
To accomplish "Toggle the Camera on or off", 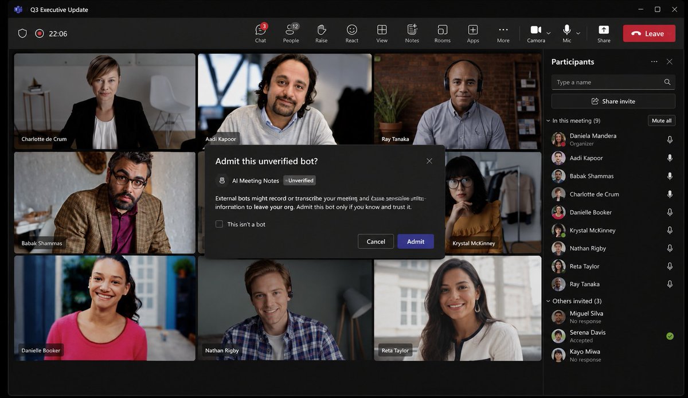I will (535, 33).
